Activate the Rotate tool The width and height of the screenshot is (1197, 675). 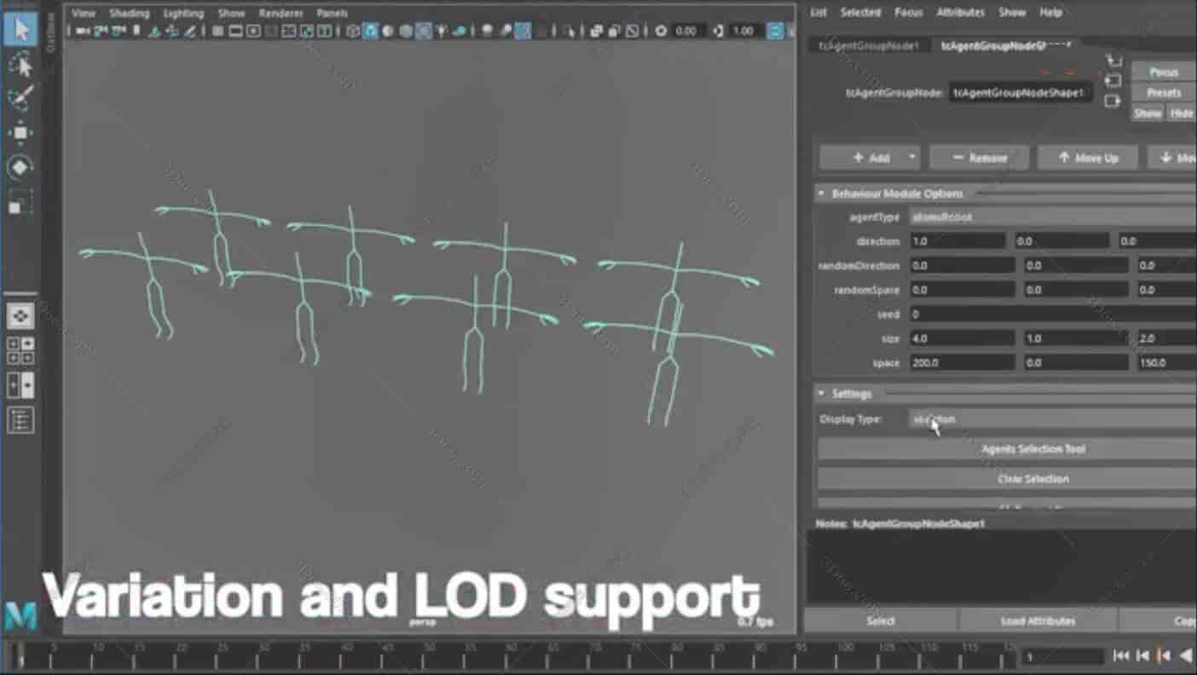(20, 168)
